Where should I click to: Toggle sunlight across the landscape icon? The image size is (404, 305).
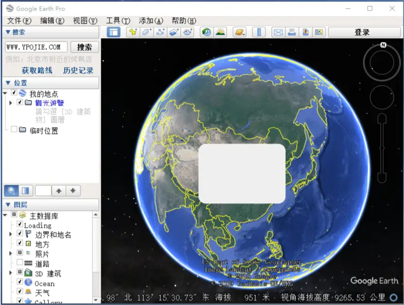click(x=220, y=32)
